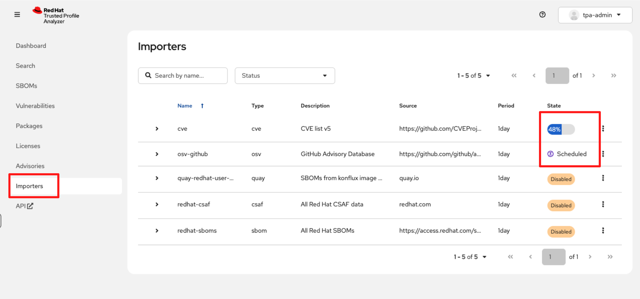This screenshot has width=640, height=299.
Task: Open top 1-5 of 5 per-page dropdown
Action: pyautogui.click(x=473, y=75)
